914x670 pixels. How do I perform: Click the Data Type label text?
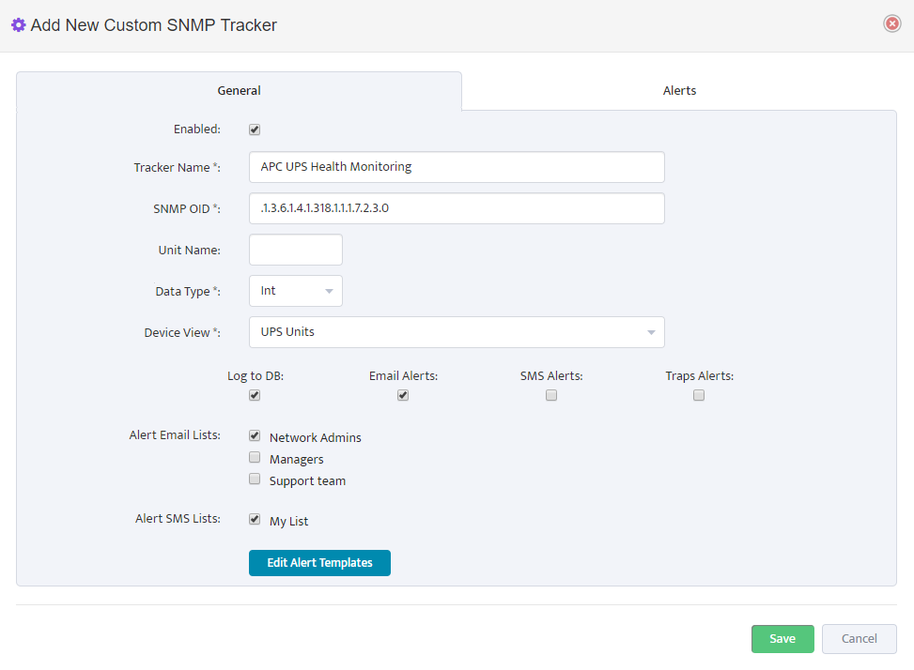tap(188, 291)
